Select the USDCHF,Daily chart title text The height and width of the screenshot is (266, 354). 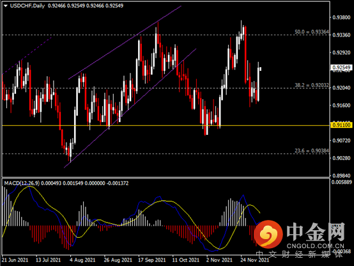coord(27,6)
